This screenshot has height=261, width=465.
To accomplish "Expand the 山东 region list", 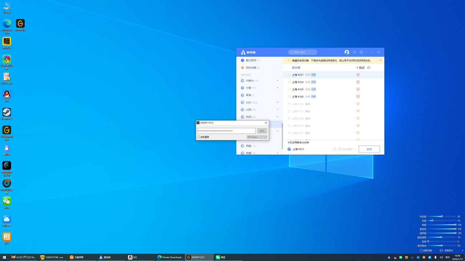I will click(x=278, y=102).
